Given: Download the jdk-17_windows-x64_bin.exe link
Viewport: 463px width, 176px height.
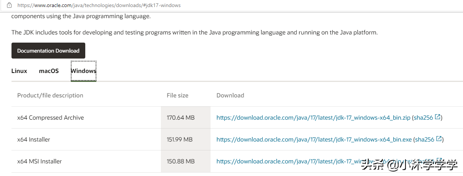Looking at the screenshot, I should 314,139.
